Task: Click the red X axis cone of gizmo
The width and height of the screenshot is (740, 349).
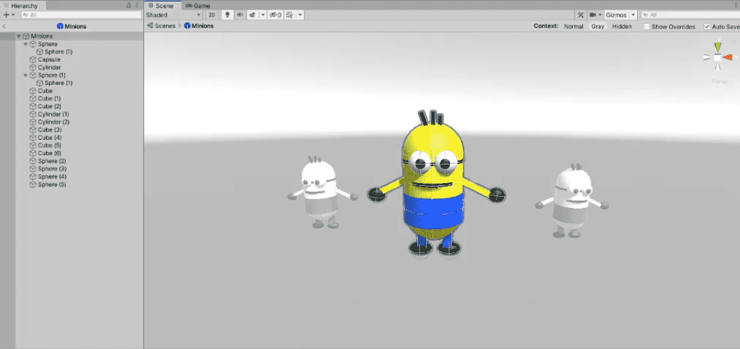Action: [x=728, y=57]
